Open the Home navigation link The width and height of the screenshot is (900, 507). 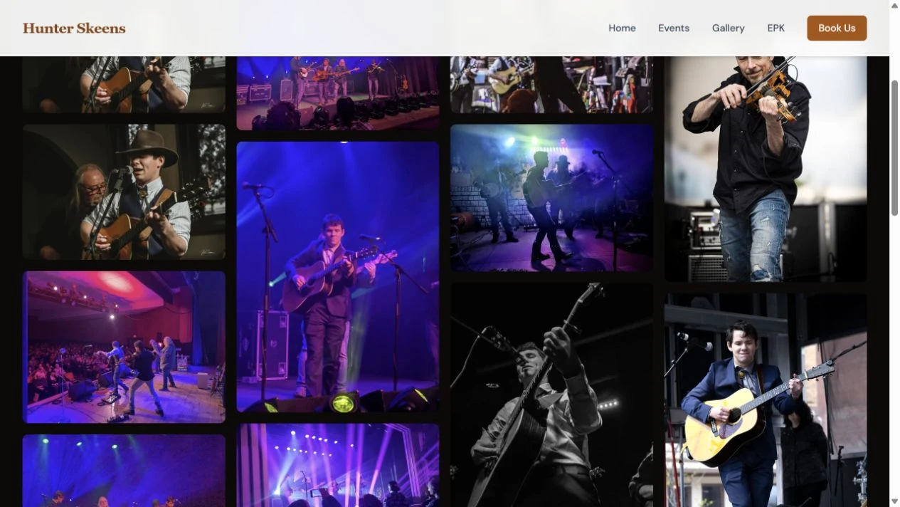622,28
